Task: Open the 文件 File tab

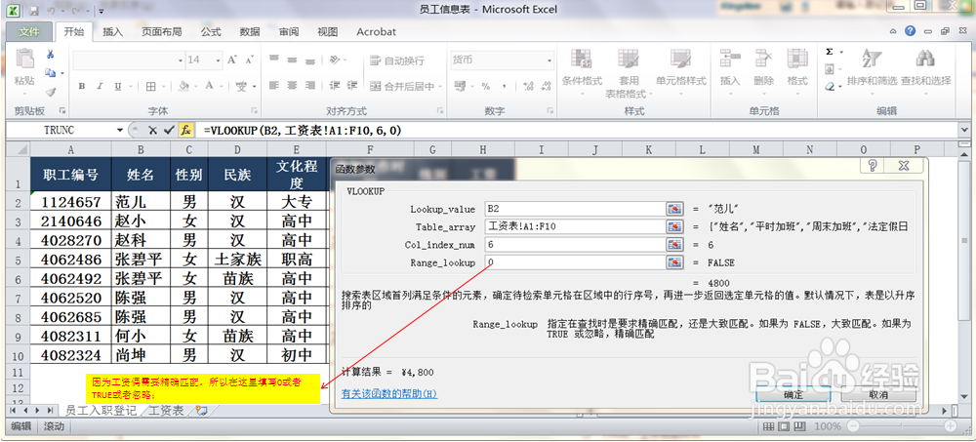Action: (x=29, y=32)
